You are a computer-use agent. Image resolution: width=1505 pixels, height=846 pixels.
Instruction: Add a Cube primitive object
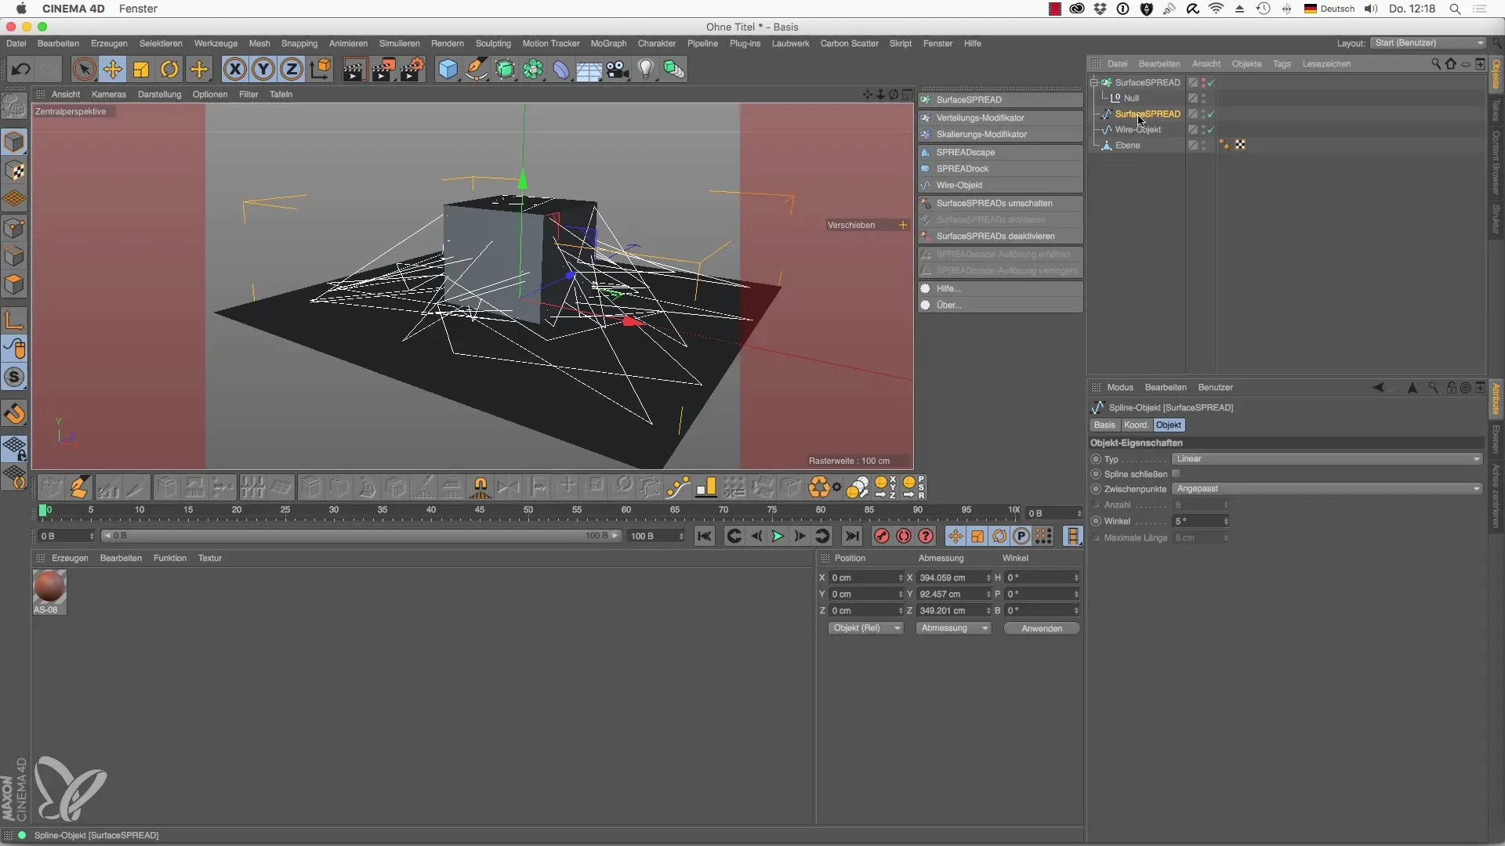pyautogui.click(x=448, y=69)
